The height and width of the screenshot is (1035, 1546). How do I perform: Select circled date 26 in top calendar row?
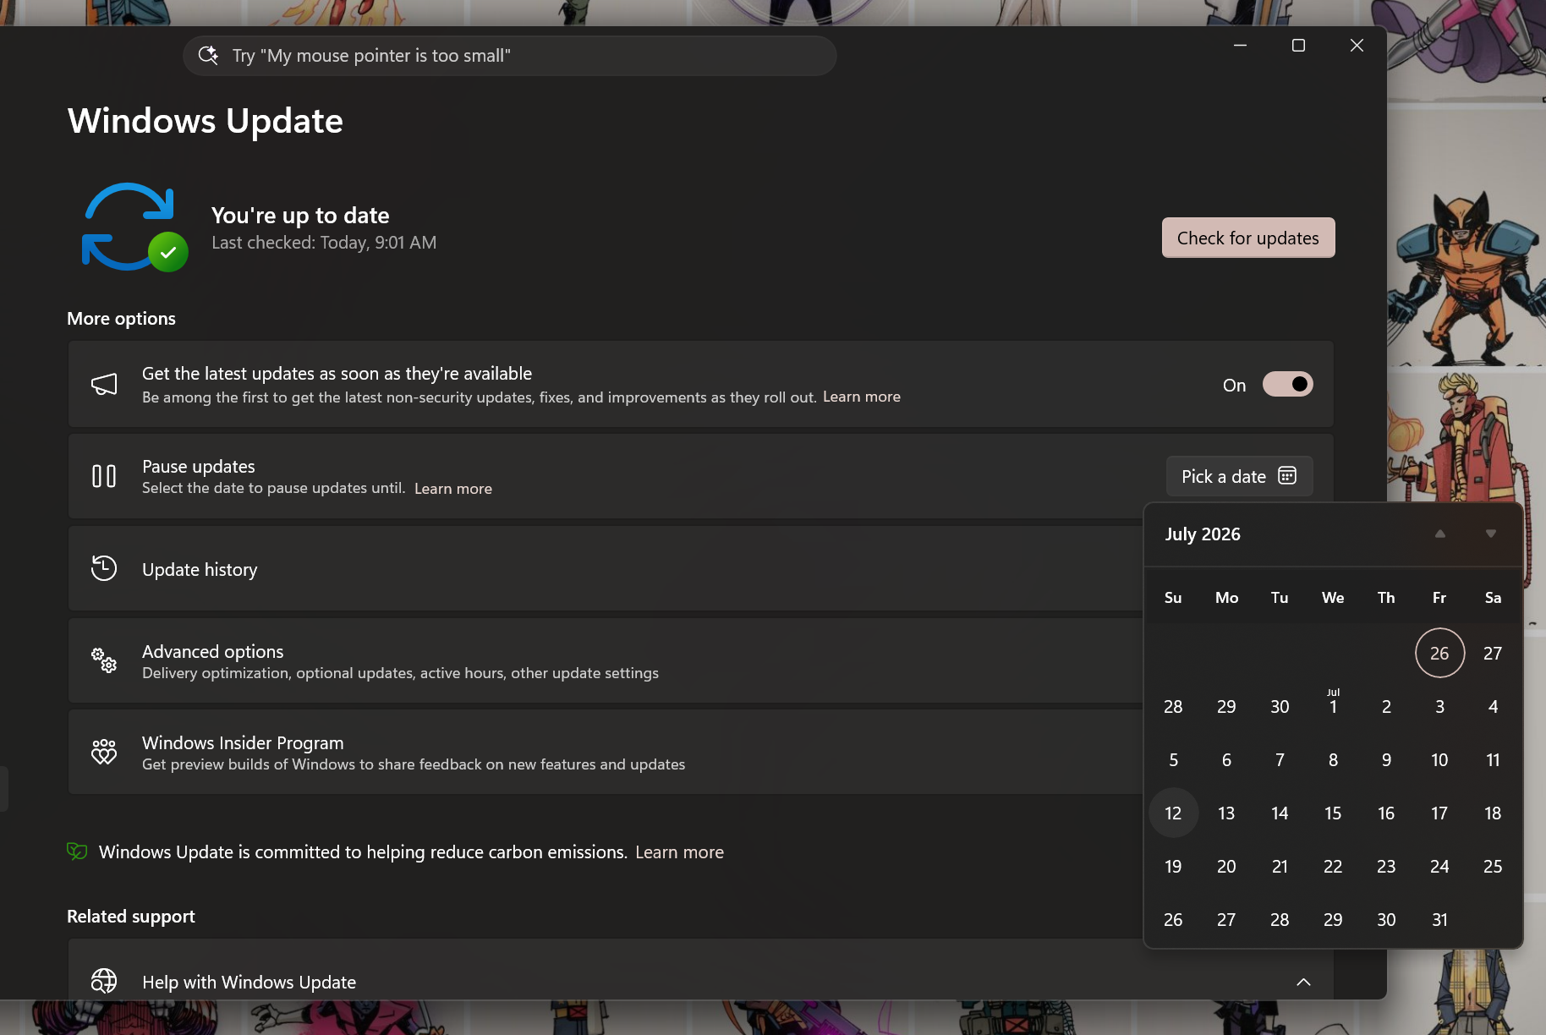(1439, 653)
